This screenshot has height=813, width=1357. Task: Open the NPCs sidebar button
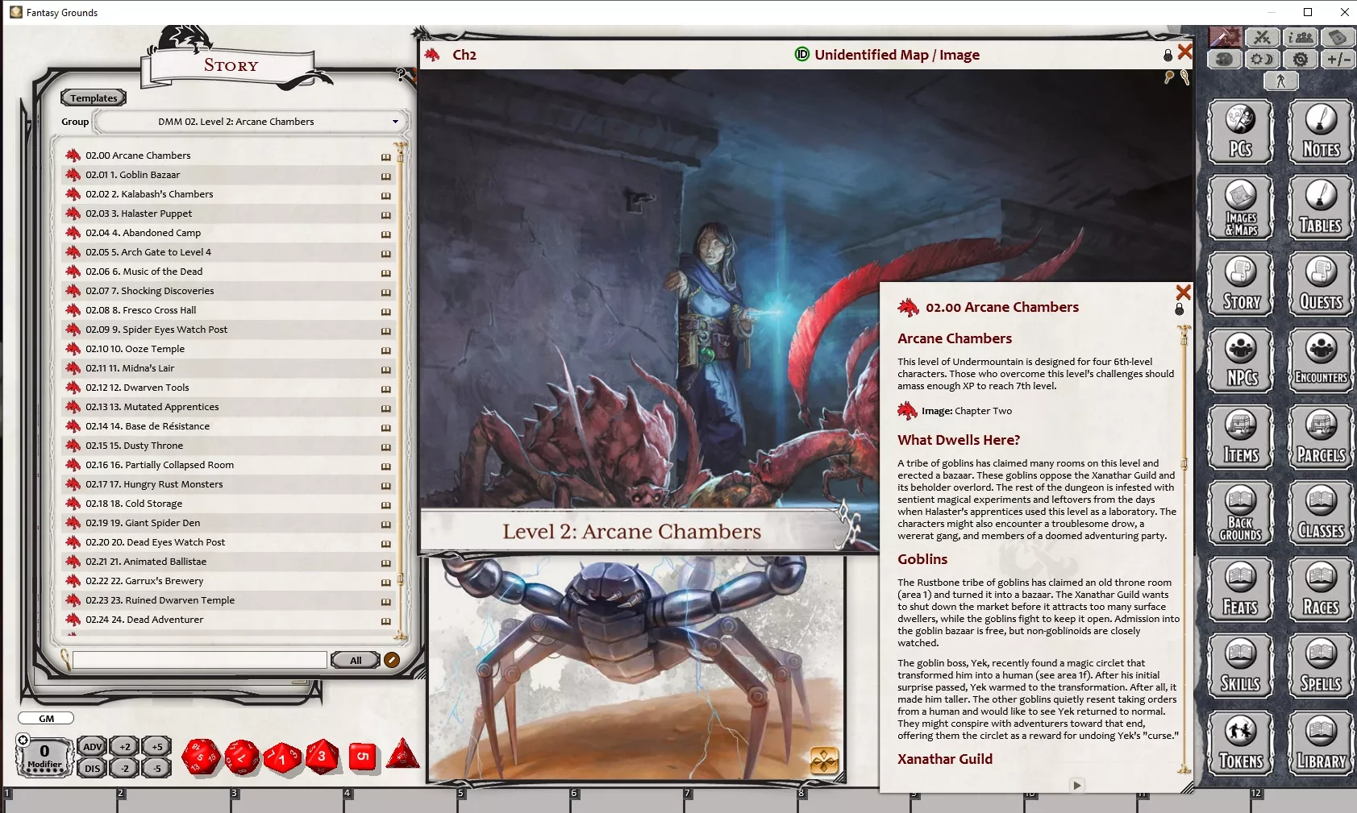1240,361
